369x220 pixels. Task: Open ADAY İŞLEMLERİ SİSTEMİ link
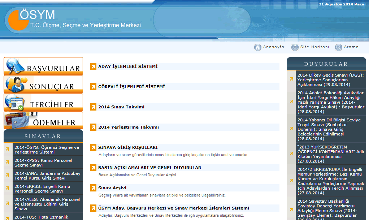pos(128,66)
